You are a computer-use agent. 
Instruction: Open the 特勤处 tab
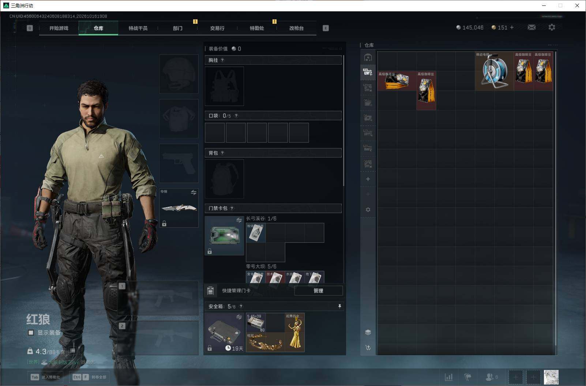click(x=257, y=28)
